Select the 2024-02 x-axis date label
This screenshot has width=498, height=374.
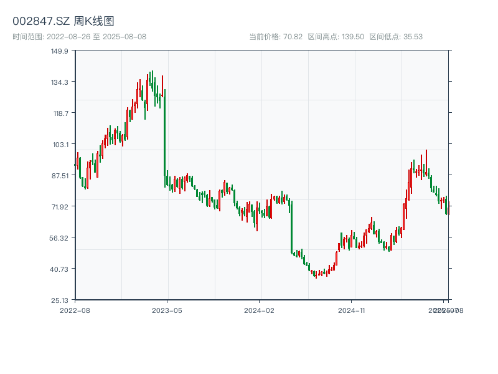click(259, 310)
